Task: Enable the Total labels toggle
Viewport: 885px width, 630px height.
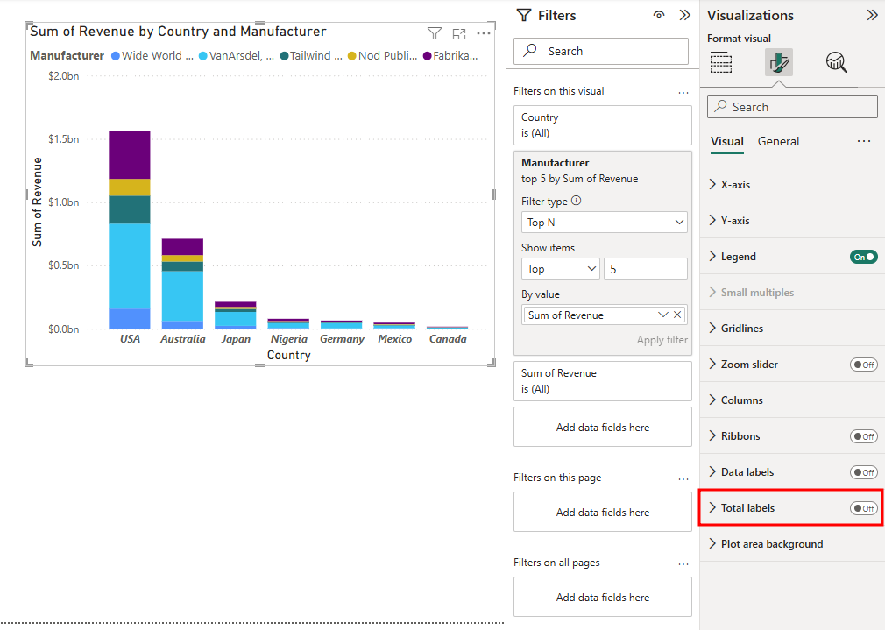Action: (863, 508)
